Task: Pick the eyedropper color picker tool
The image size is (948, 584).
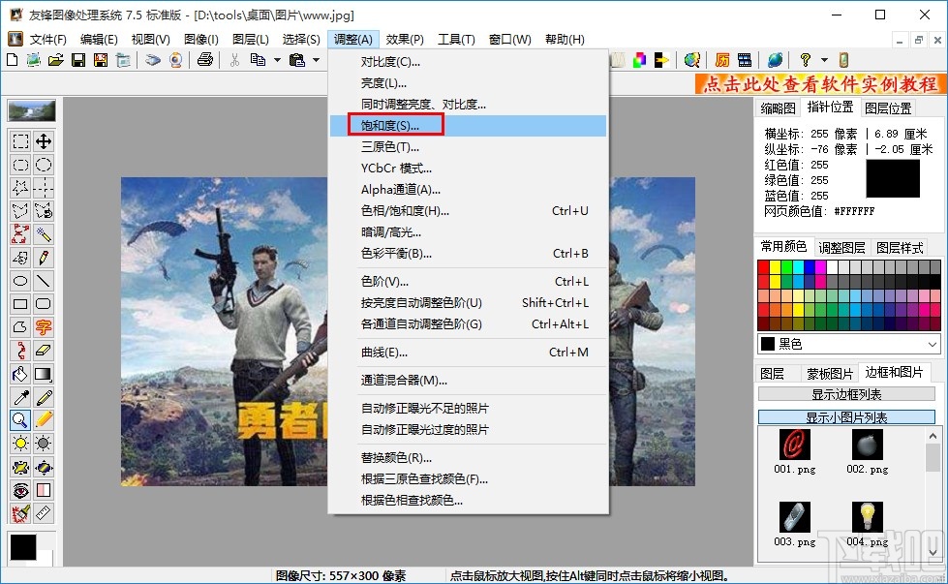Action: click(x=20, y=397)
